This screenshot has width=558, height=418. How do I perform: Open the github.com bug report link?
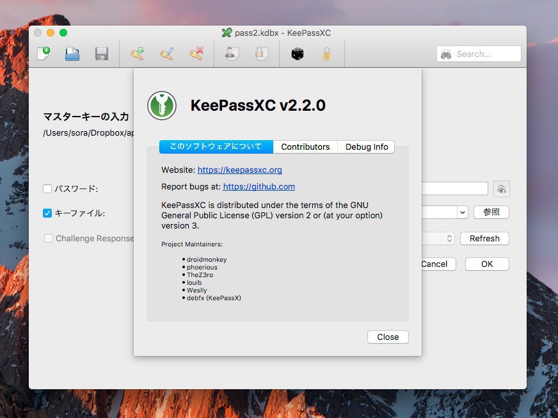(x=259, y=186)
